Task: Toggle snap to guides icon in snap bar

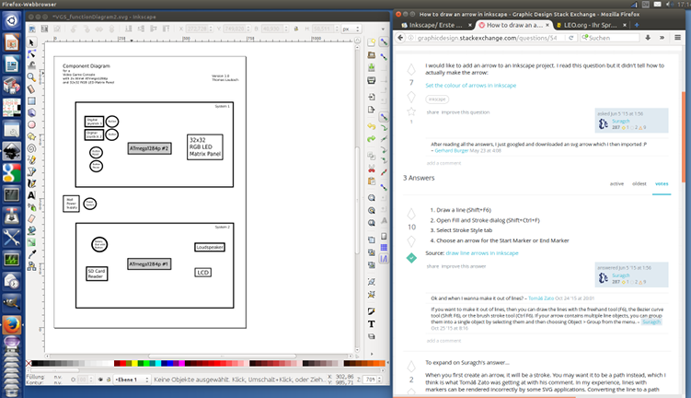Action: [384, 259]
